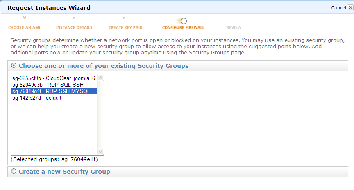This screenshot has height=190, width=354.
Task: Click the Cancel link
Action: 338,7
